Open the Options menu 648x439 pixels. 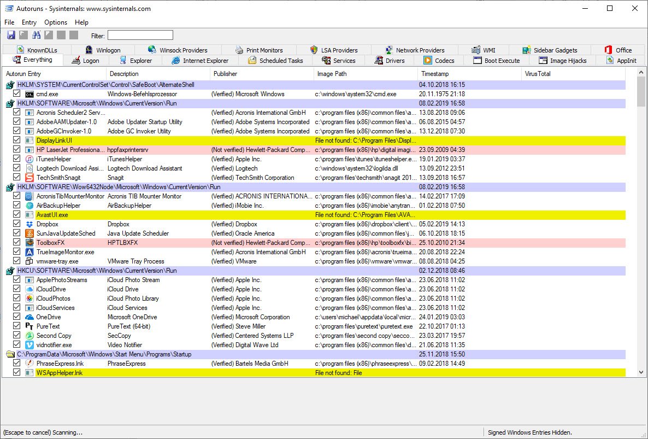[56, 22]
